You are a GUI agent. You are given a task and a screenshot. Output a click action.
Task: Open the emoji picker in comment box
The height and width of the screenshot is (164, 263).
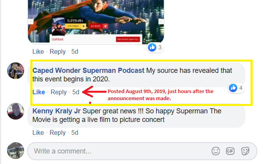(x=216, y=151)
